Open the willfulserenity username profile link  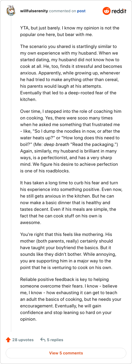tap(34, 11)
